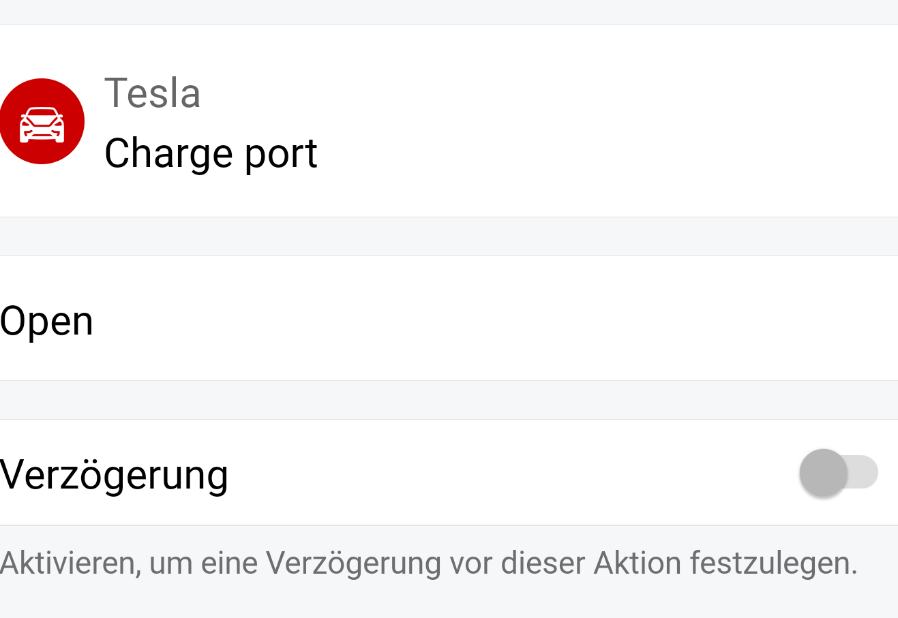
Task: Click the Open action row
Action: [449, 319]
